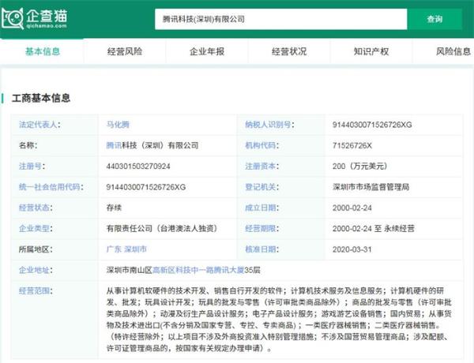The height and width of the screenshot is (363, 474).
Task: Click the 企业地址 label
Action: (36, 270)
